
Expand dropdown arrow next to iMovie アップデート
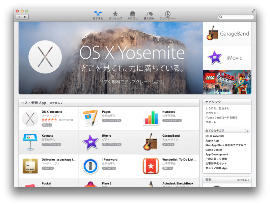click(x=119, y=144)
